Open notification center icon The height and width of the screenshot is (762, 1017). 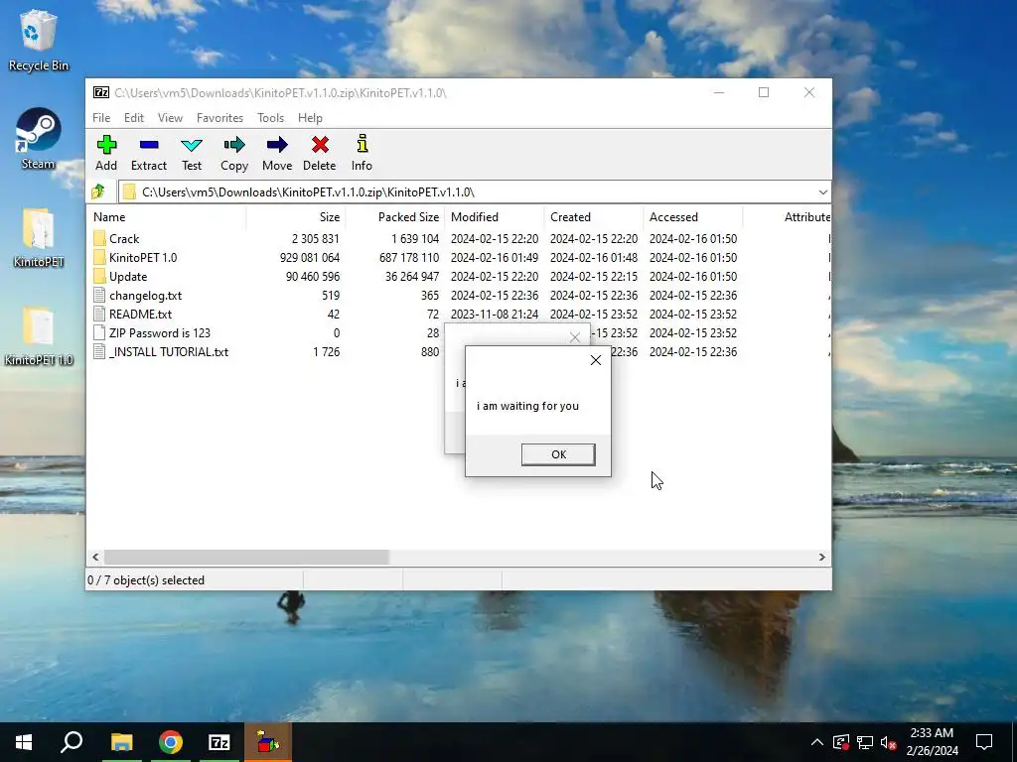pos(984,742)
